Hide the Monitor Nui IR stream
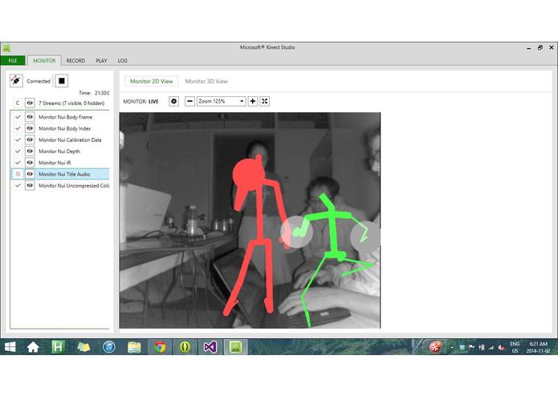The width and height of the screenshot is (558, 396). coord(30,162)
